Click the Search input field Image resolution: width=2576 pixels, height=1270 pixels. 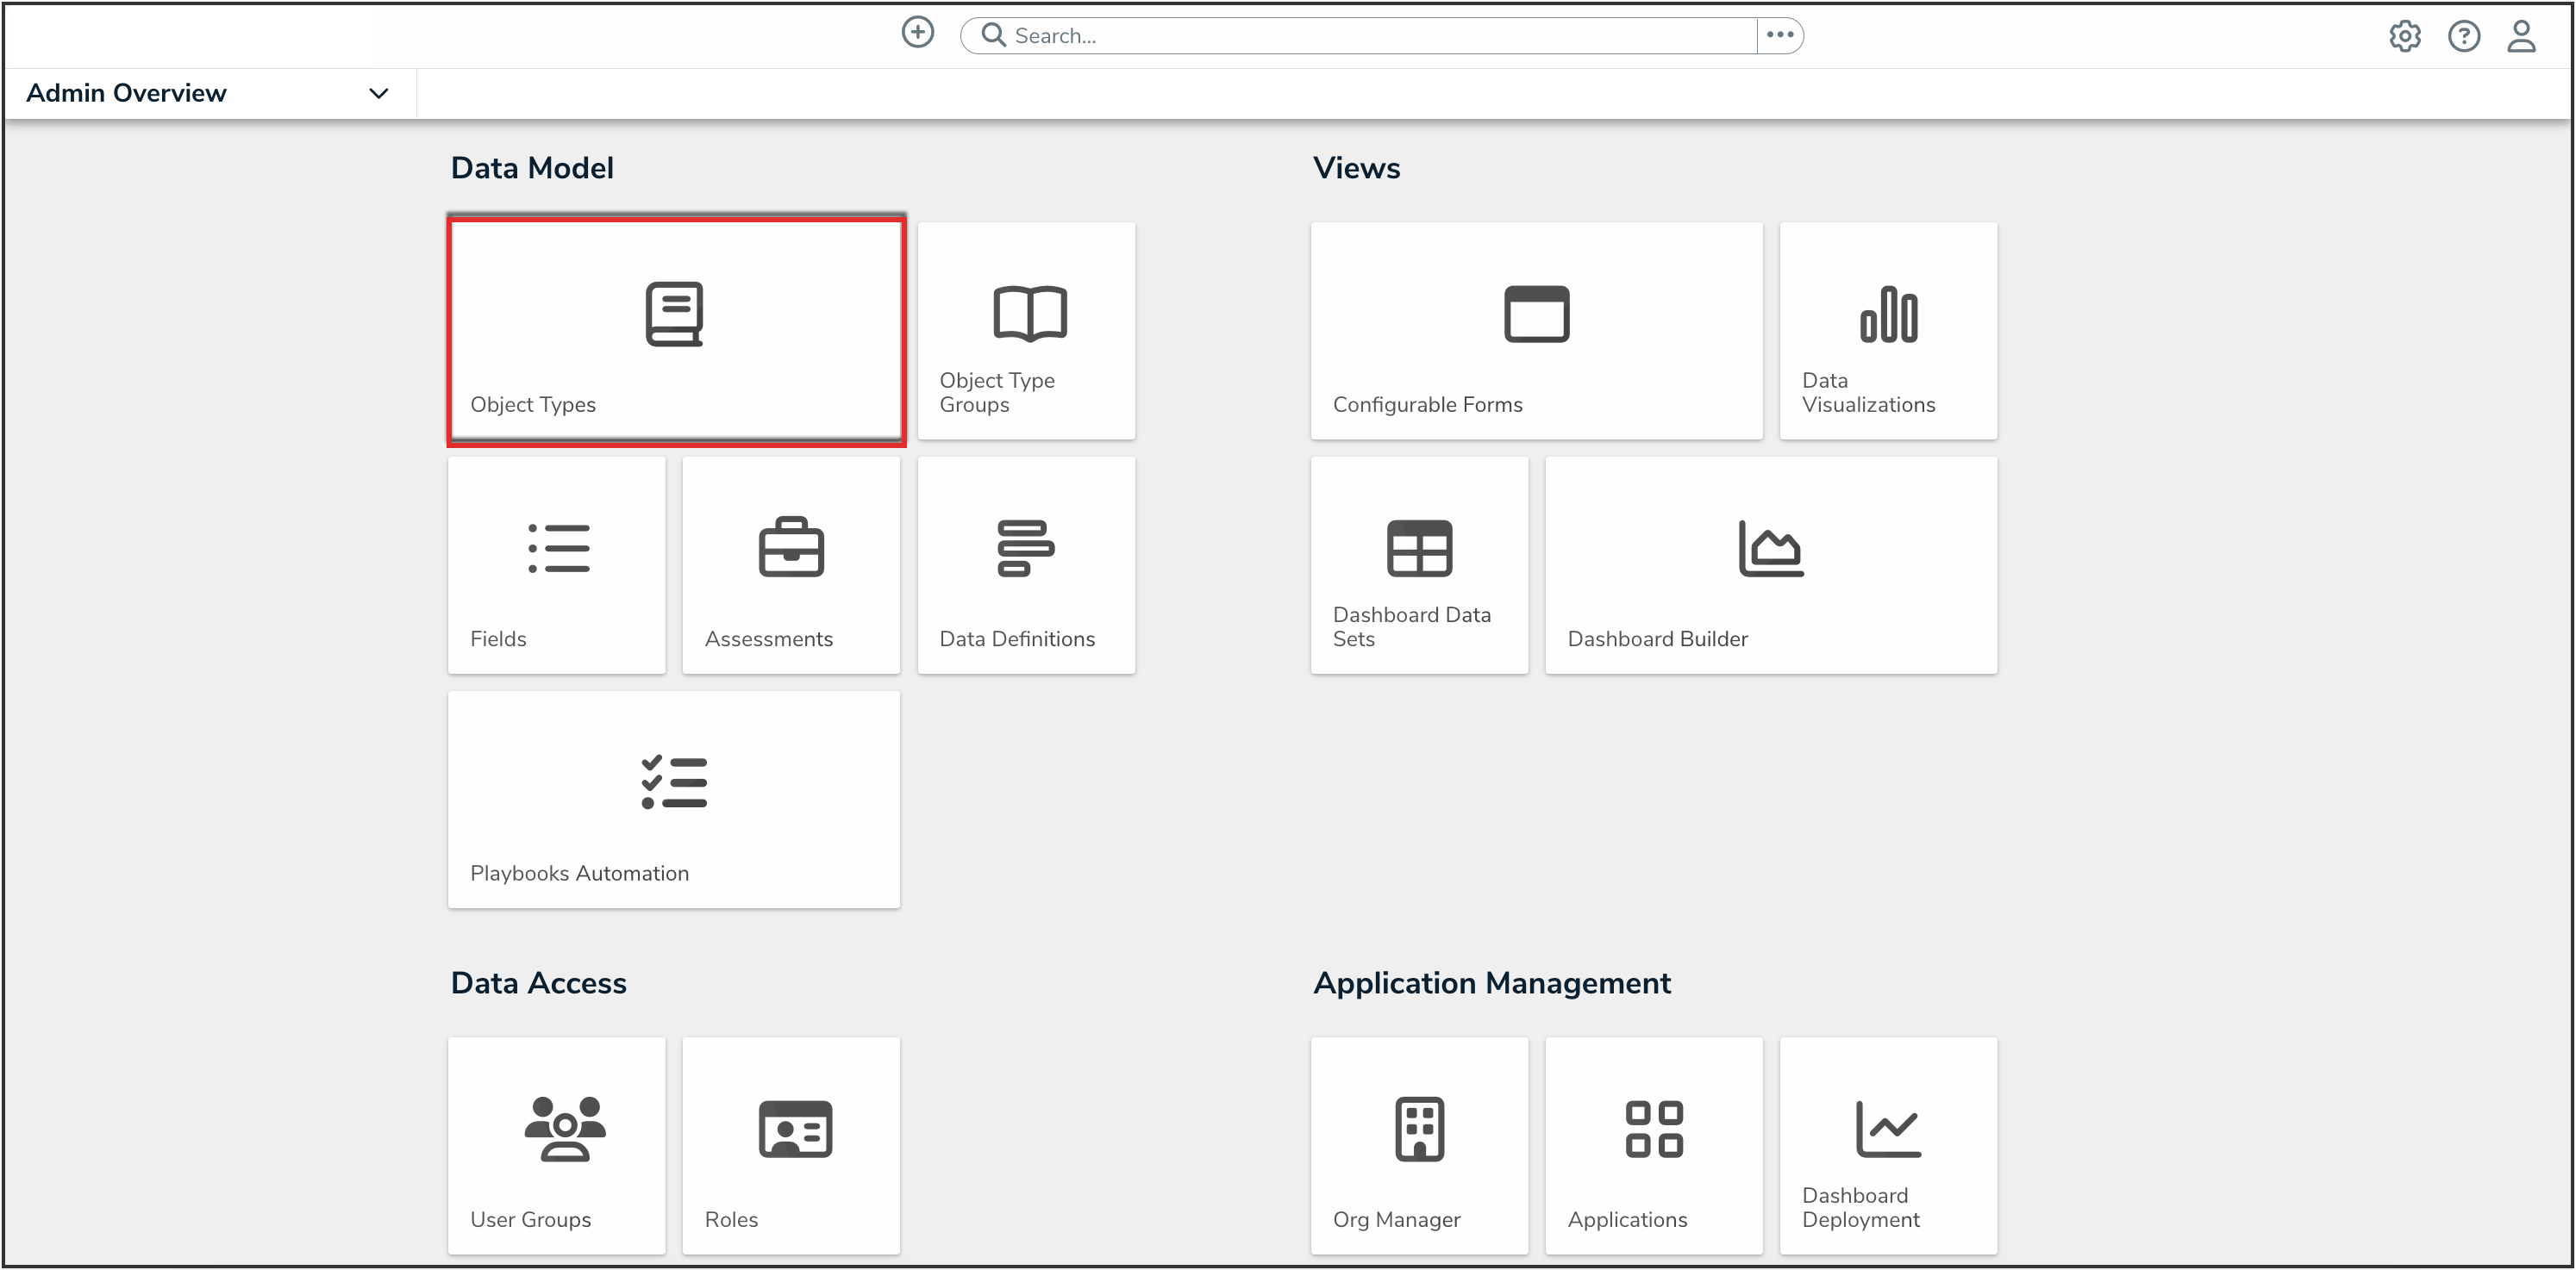(x=1370, y=36)
